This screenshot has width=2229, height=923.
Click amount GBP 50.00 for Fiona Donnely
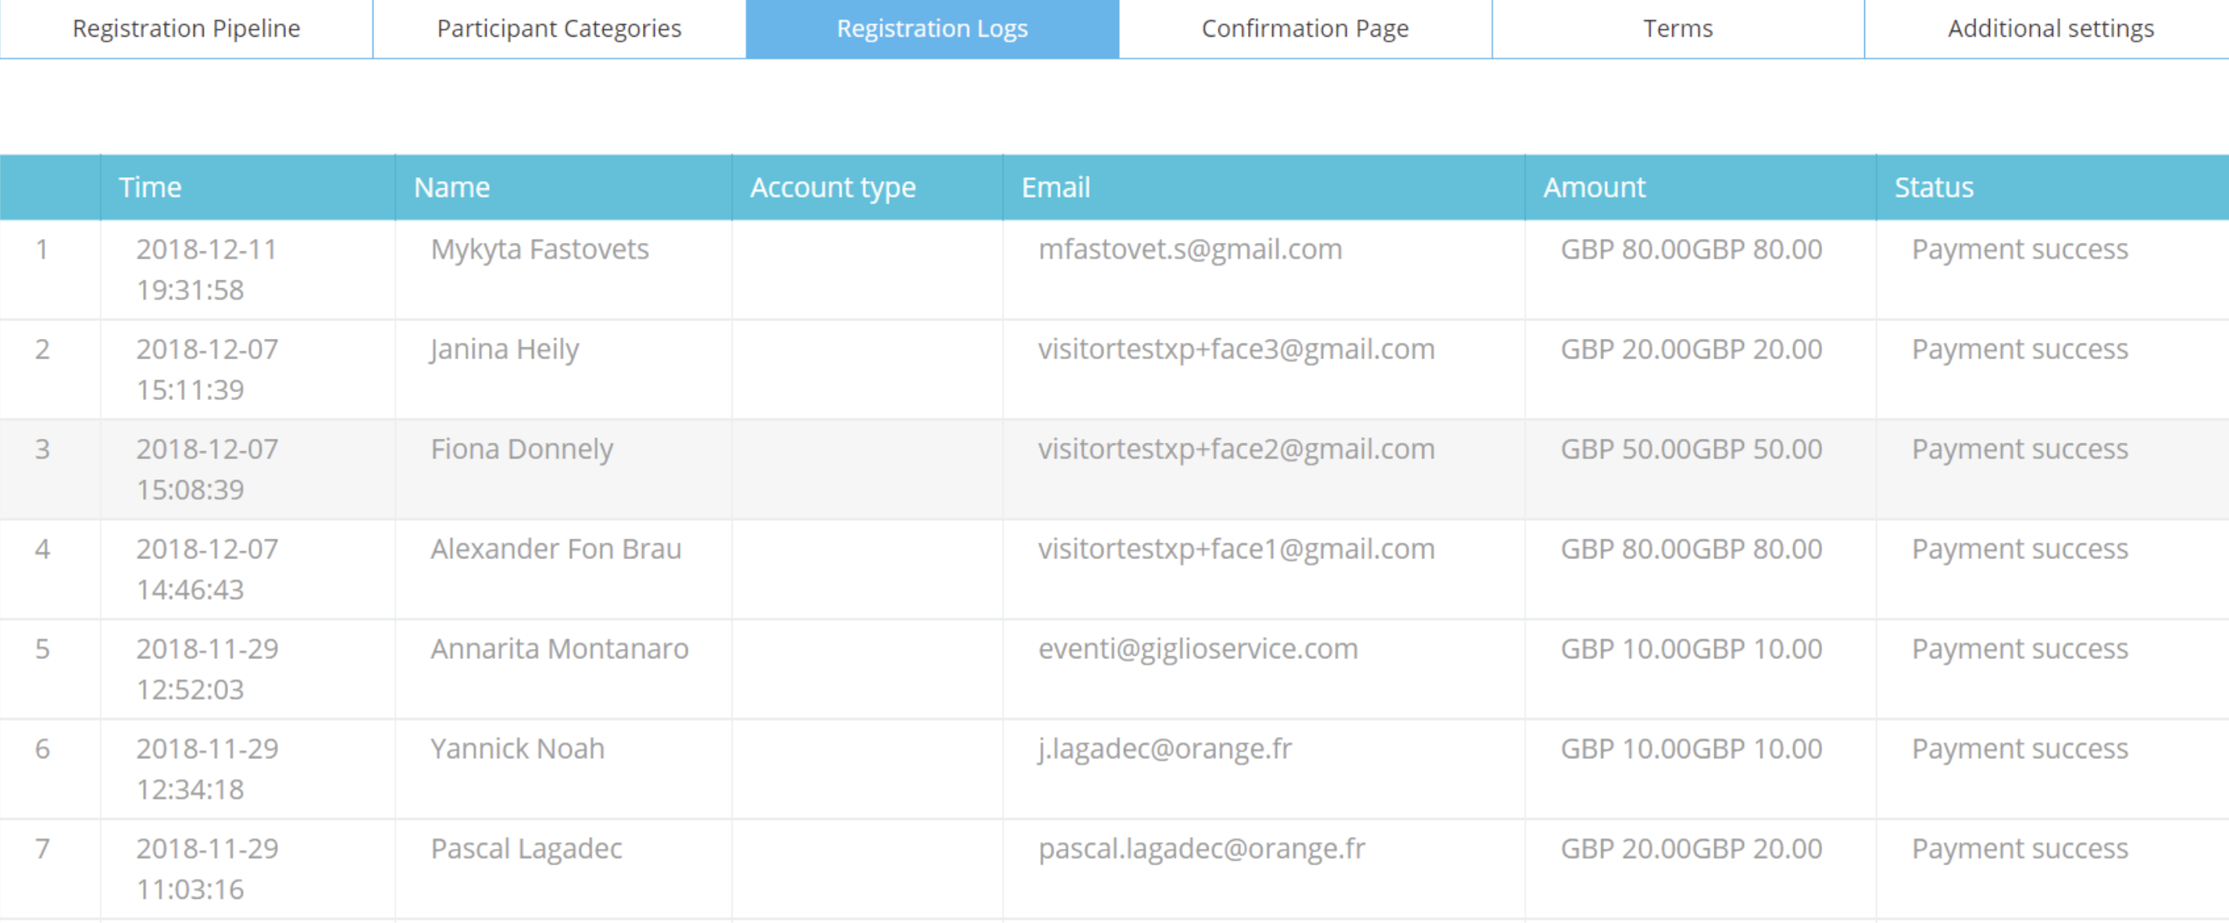(1692, 449)
